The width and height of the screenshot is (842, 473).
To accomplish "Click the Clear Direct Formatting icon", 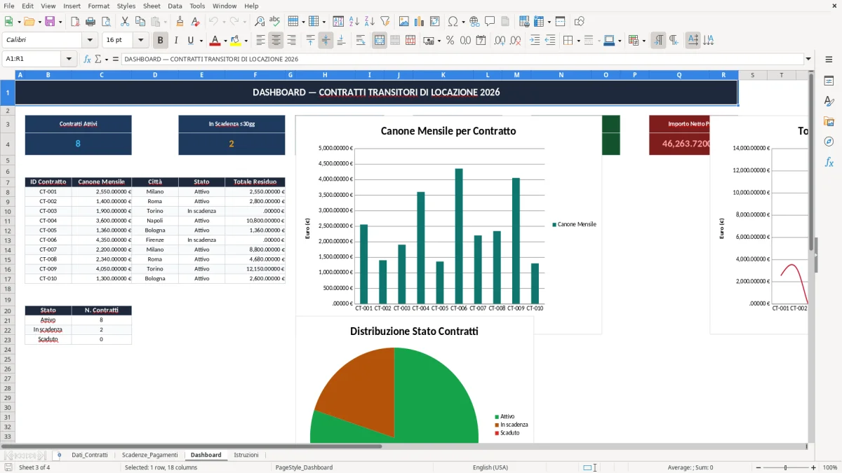I will [x=195, y=22].
